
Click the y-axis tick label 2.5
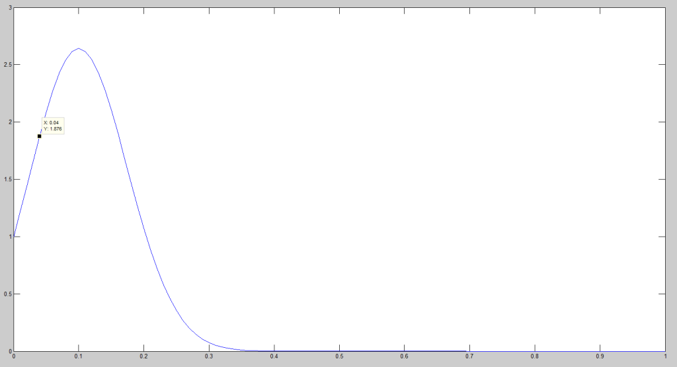[7, 65]
